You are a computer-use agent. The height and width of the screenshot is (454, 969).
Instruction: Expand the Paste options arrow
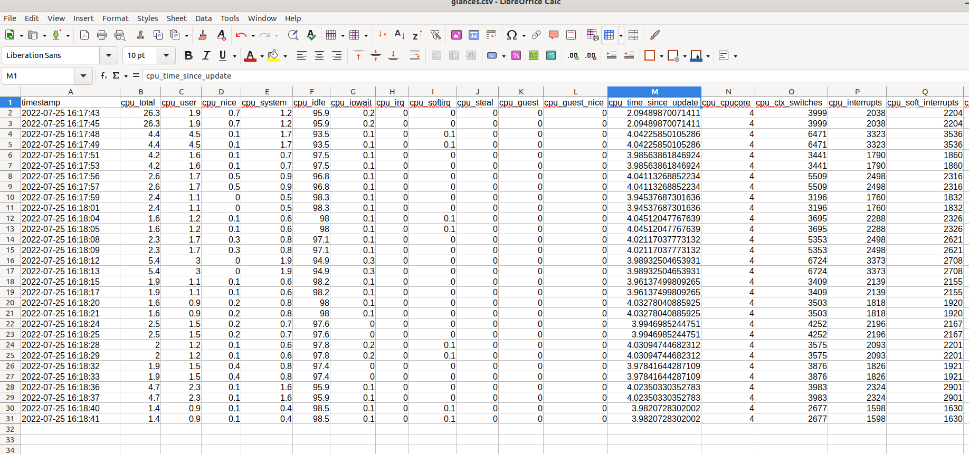(187, 35)
